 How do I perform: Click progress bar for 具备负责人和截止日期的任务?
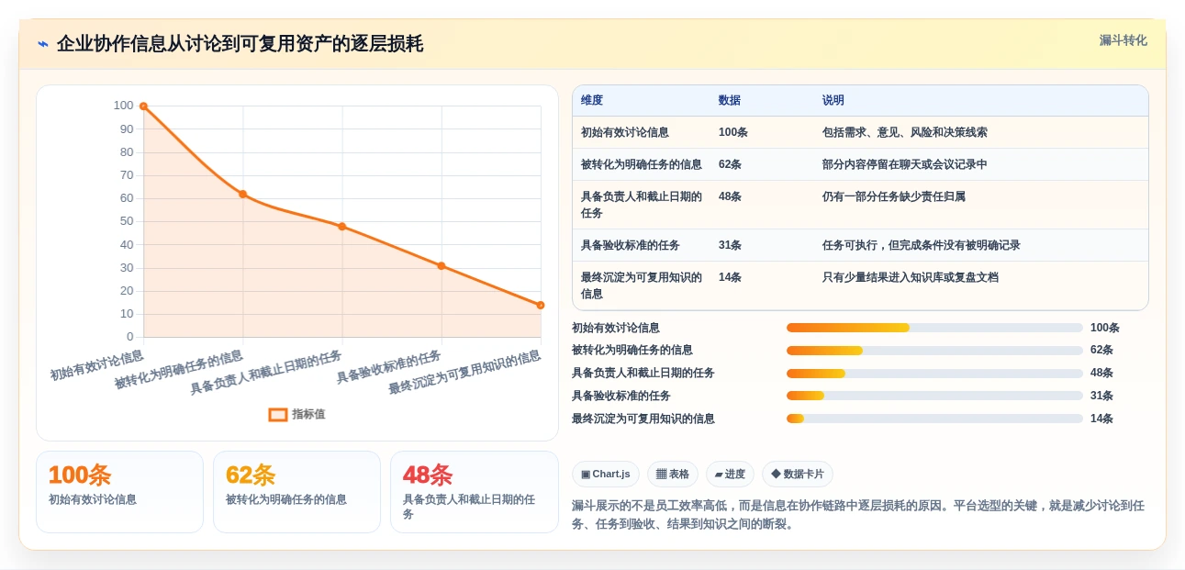click(x=934, y=374)
